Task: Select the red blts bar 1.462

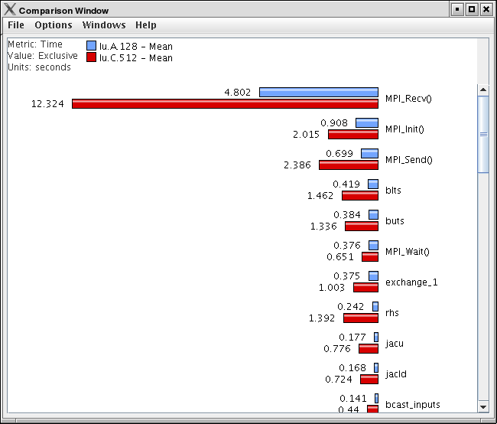Action: pos(360,195)
